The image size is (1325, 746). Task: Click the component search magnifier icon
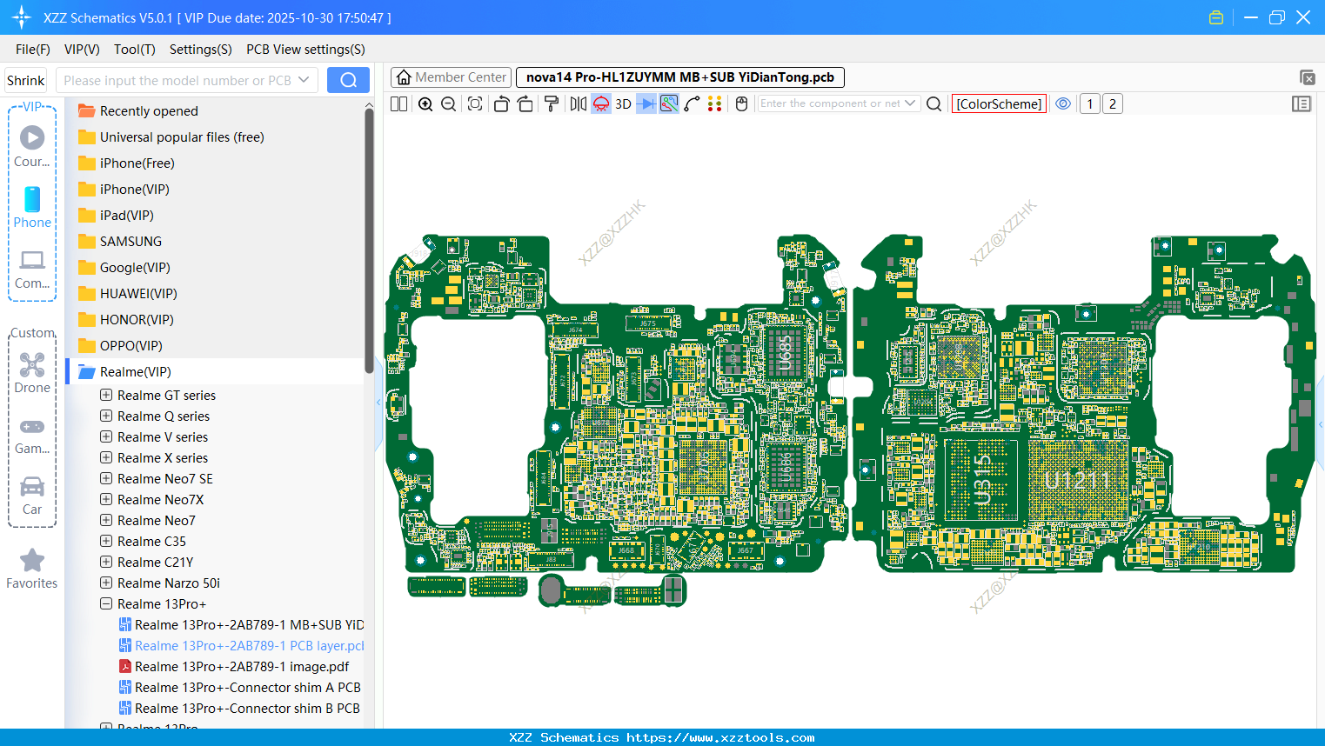coord(934,103)
